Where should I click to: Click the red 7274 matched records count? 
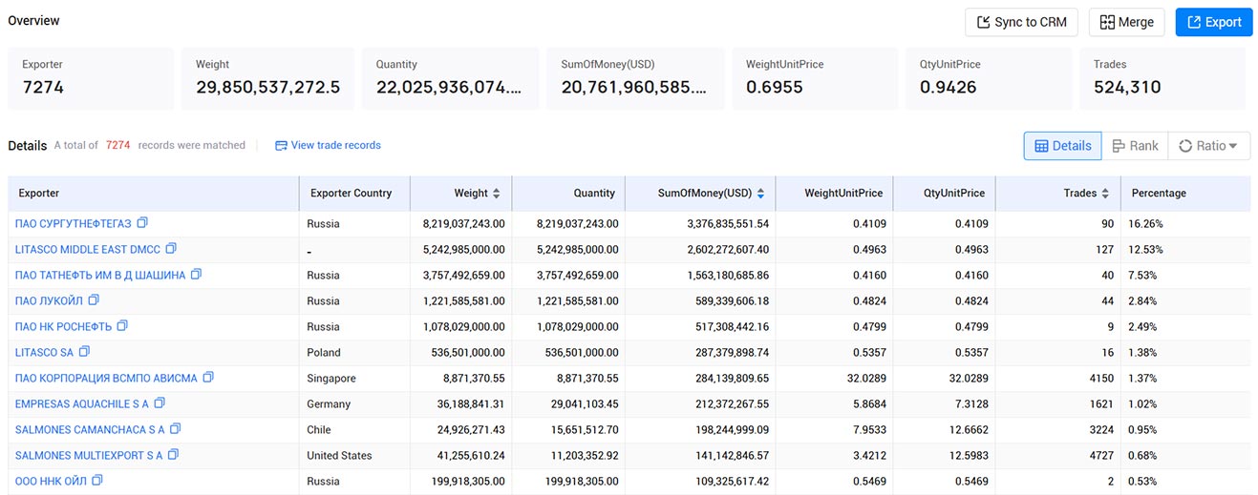117,146
